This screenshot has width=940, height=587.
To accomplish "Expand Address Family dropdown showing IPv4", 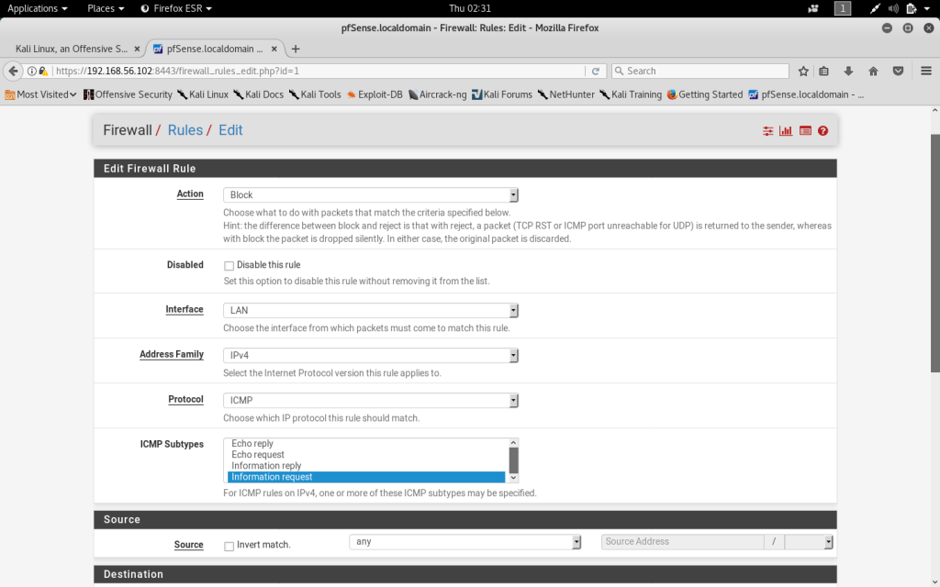I will coord(371,356).
